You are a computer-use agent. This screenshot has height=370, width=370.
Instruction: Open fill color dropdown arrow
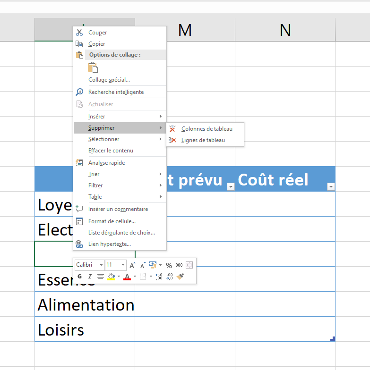(119, 277)
